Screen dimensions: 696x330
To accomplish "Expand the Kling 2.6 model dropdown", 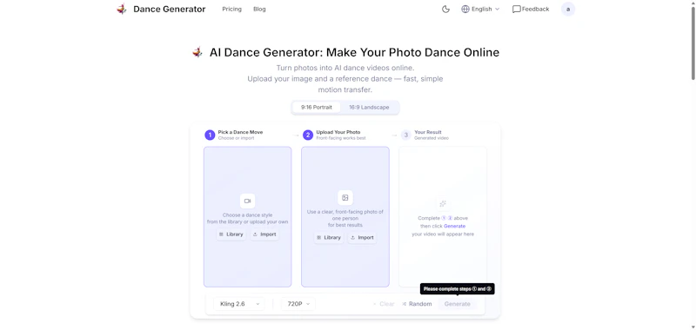I will (239, 304).
